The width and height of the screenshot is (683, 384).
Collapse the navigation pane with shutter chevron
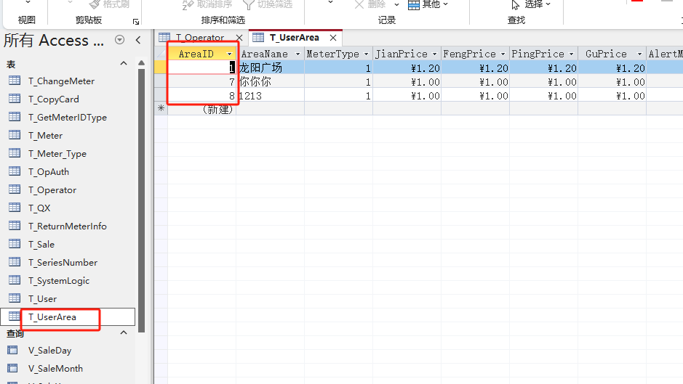[x=138, y=41]
